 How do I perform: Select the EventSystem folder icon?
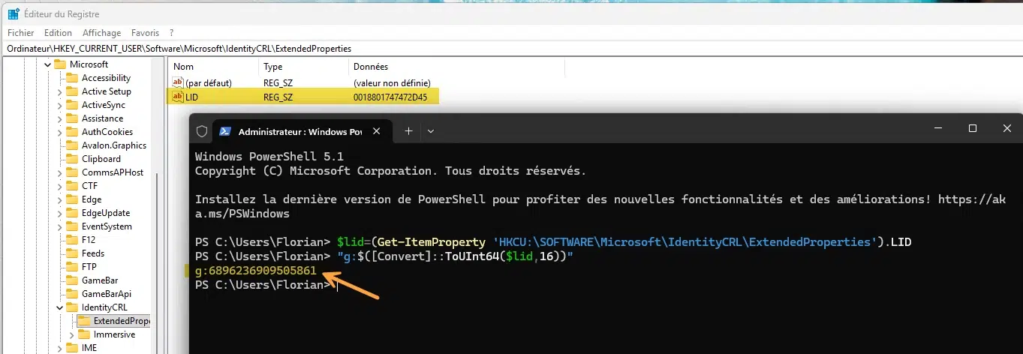tap(72, 226)
